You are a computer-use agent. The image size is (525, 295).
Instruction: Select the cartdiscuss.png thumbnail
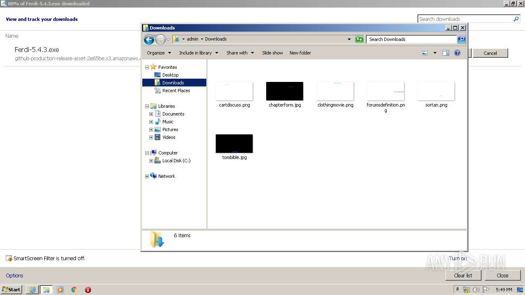click(234, 91)
